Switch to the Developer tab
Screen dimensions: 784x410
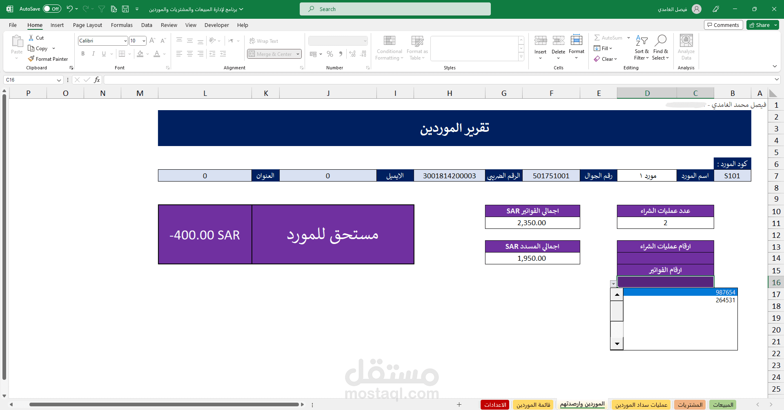(216, 25)
